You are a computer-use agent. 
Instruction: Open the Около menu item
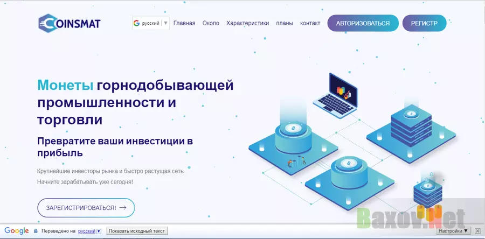pos(211,23)
